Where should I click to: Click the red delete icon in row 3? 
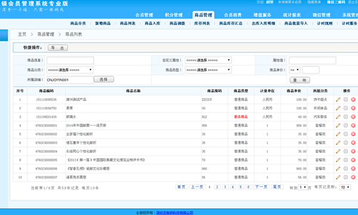[x=353, y=116]
